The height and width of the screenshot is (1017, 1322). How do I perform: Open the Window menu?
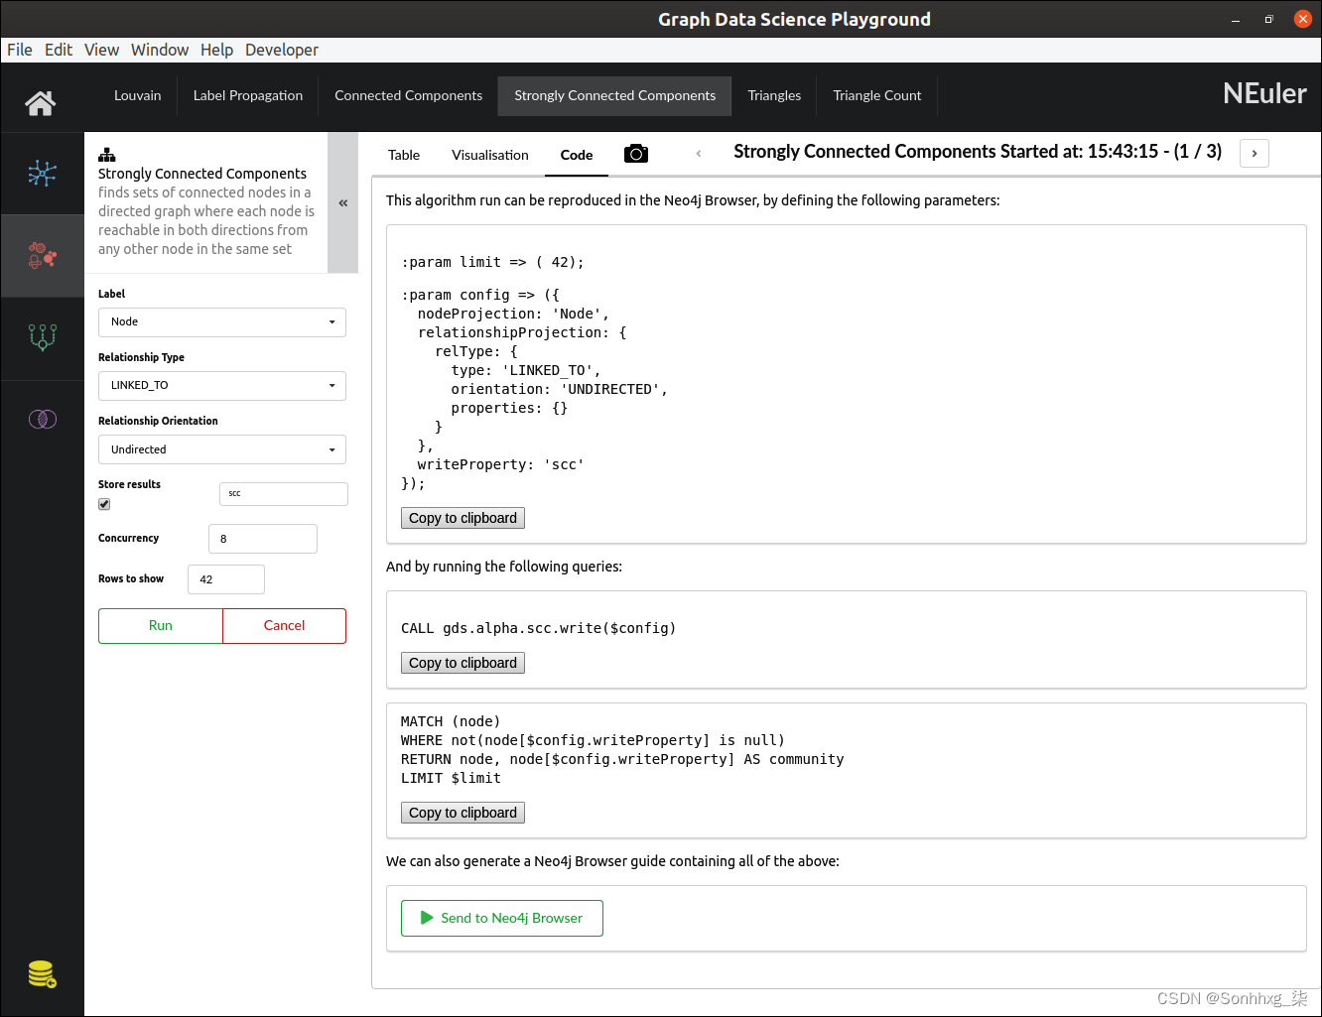(160, 50)
